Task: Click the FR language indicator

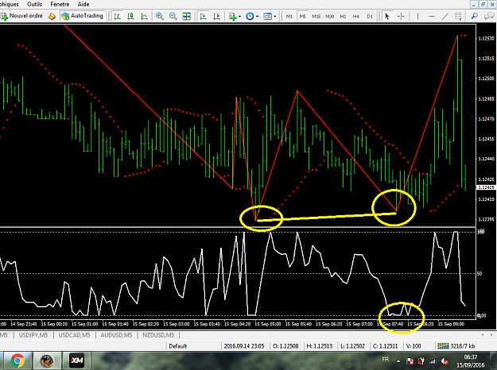Action: coord(386,360)
